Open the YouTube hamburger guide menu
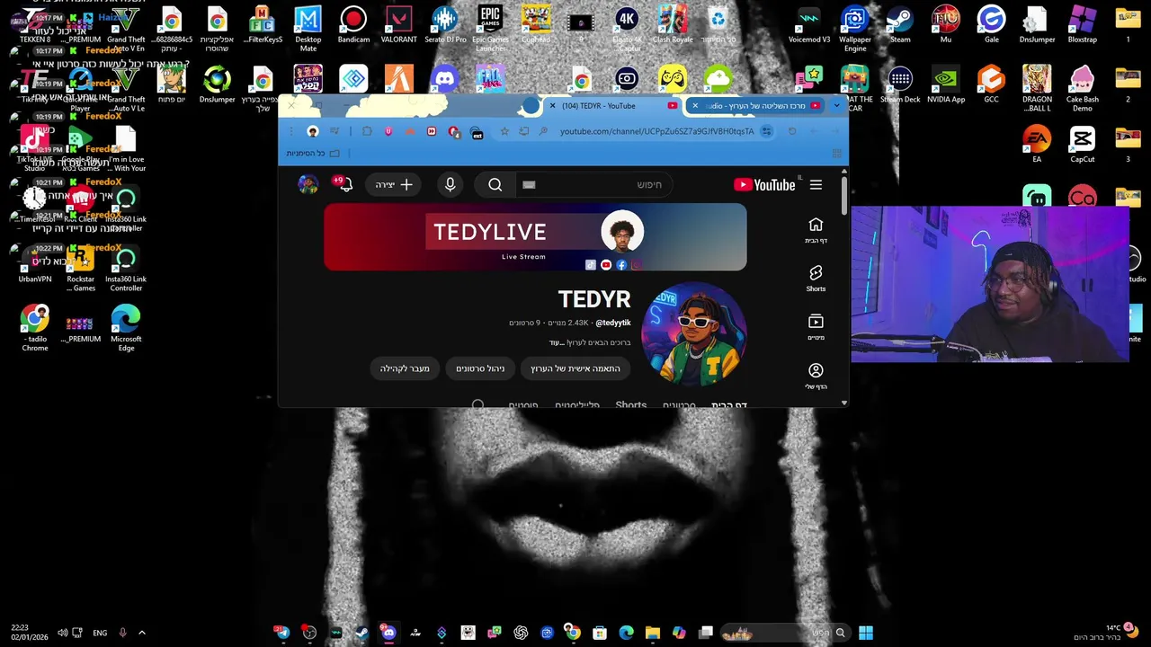 point(816,185)
